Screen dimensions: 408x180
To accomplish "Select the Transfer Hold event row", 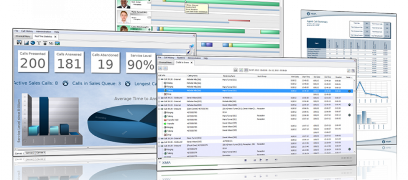I will pyautogui.click(x=255, y=120).
